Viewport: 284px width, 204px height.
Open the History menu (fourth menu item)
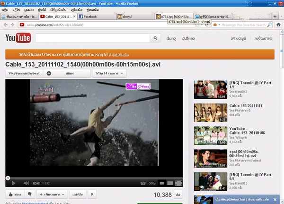[42, 10]
